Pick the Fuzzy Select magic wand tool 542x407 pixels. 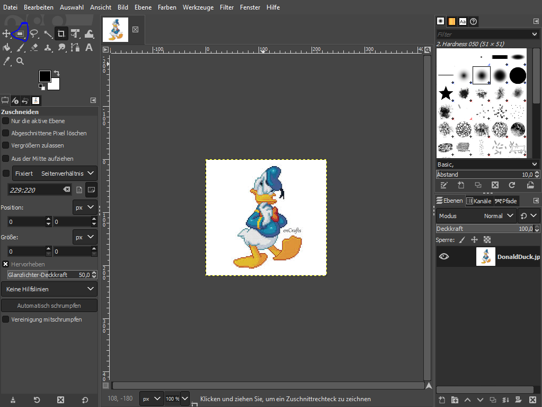tap(48, 33)
